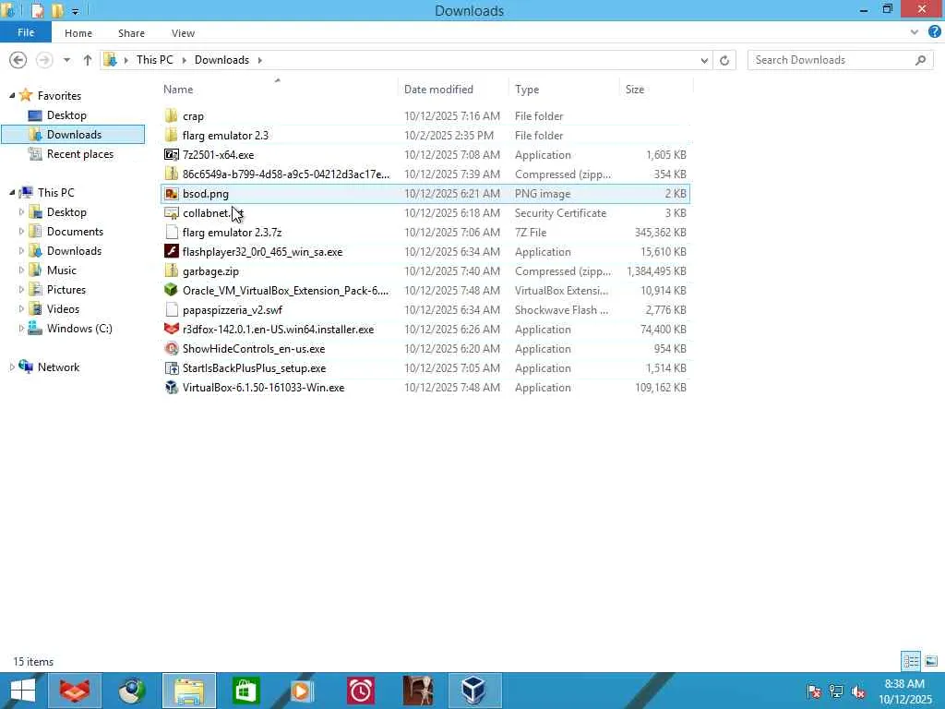The width and height of the screenshot is (945, 709).
Task: Select the flarg emulator 2.3 folder icon
Action: [x=171, y=135]
